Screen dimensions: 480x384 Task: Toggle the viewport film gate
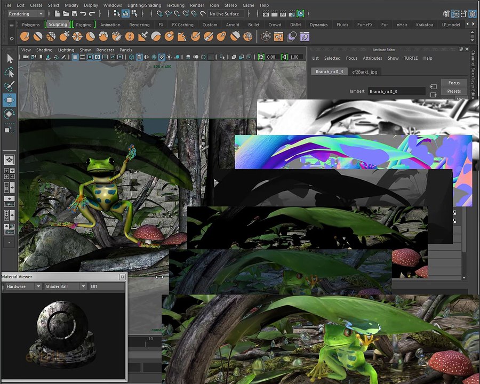(x=82, y=57)
